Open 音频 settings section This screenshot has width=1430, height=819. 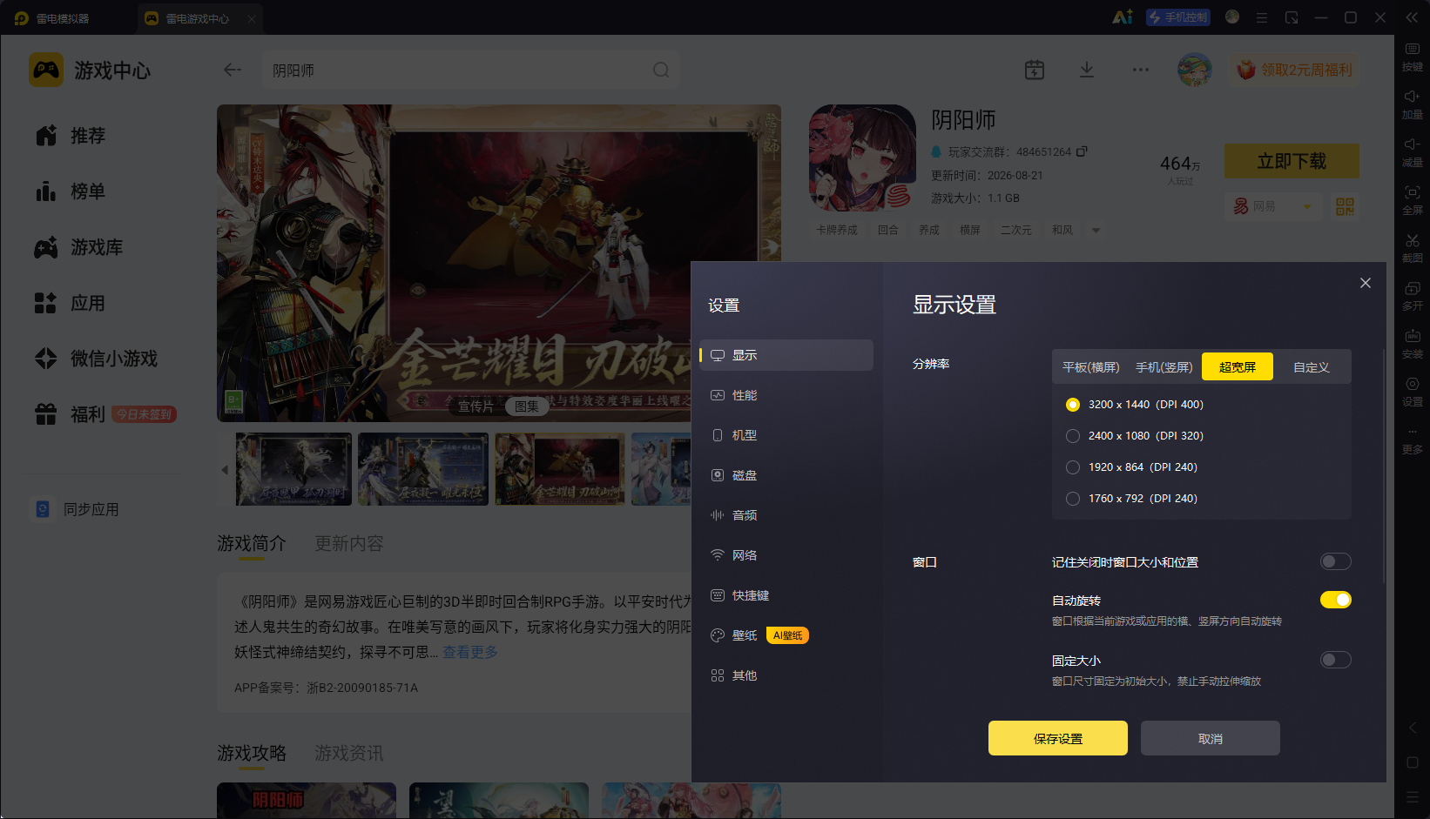coord(786,515)
